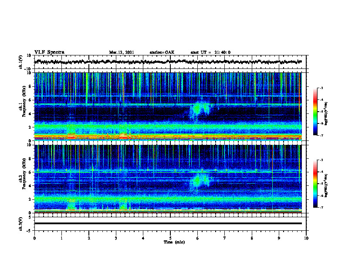This screenshot has height=267, width=345.
Task: Click the "-7" label below ch.2 color scale
Action: click(321, 207)
